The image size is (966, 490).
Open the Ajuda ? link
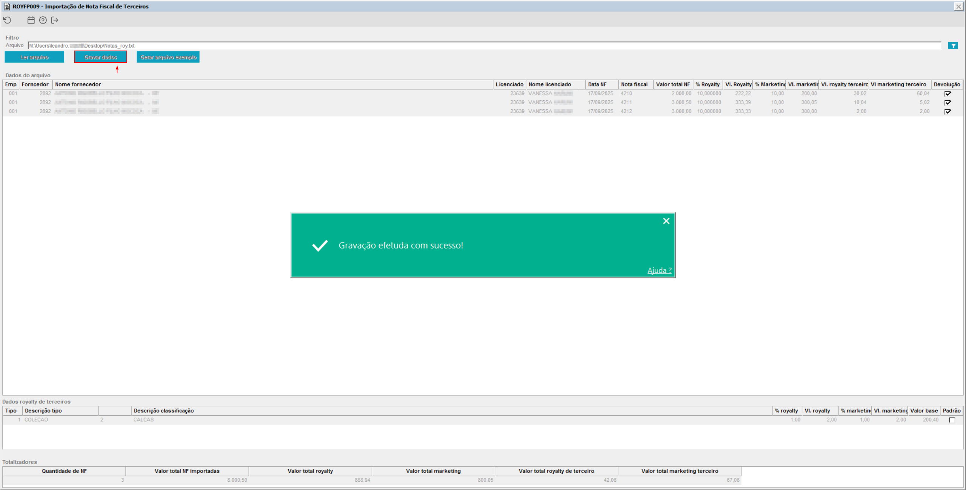coord(659,270)
